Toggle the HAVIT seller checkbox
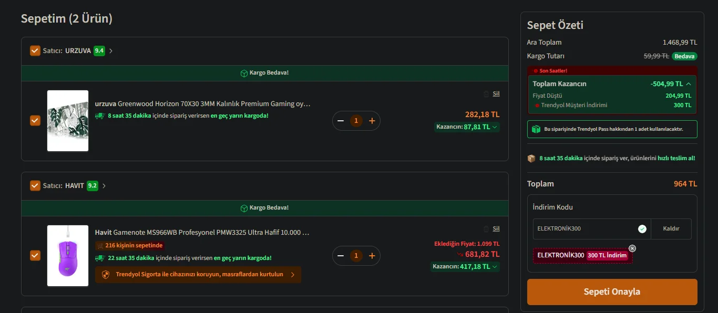 (x=35, y=185)
